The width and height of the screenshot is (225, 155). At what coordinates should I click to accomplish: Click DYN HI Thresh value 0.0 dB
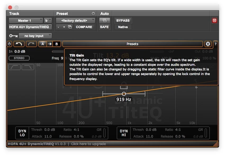point(151,130)
